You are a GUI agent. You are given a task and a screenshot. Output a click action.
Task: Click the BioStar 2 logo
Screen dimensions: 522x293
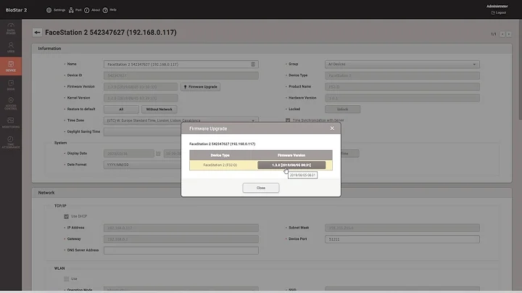point(16,10)
